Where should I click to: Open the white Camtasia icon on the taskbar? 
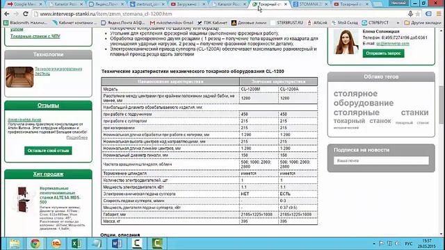(x=137, y=244)
